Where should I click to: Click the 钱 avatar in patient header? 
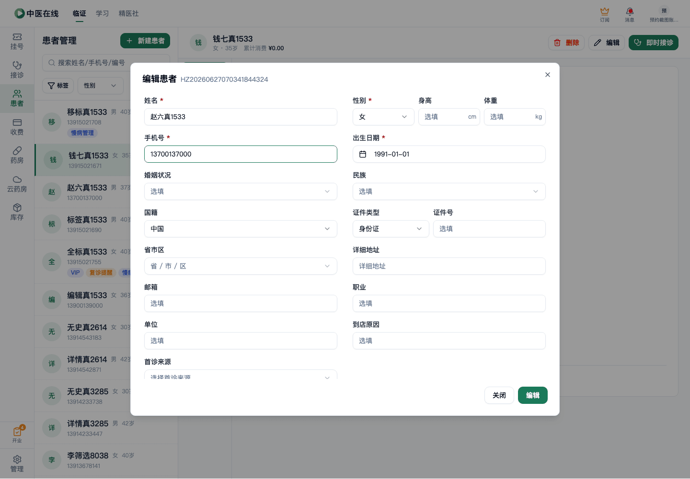pyautogui.click(x=198, y=43)
